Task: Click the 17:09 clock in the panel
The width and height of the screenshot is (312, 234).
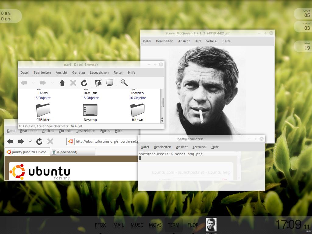Action: [289, 225]
